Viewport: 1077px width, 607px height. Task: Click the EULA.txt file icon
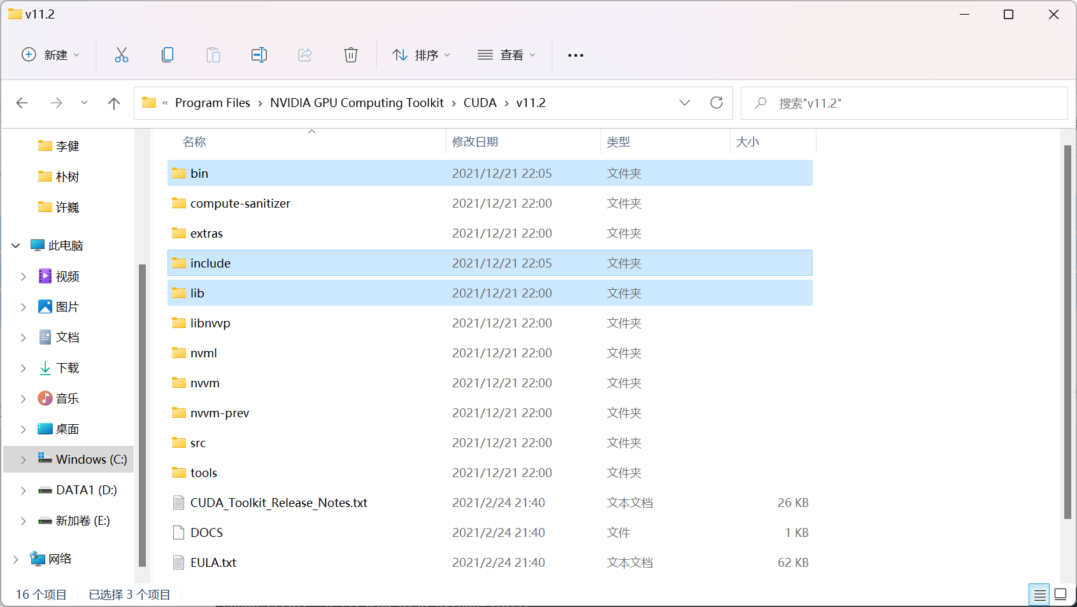pos(179,562)
